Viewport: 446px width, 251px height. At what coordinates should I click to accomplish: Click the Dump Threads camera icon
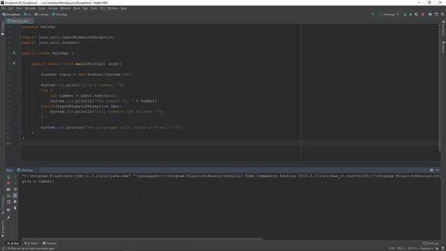(8, 189)
